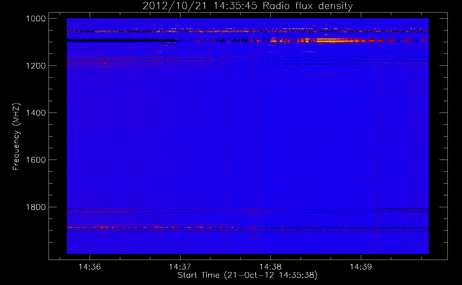This screenshot has width=462, height=285.
Task: Click the 1200 frequency tick label
Action: [36, 66]
